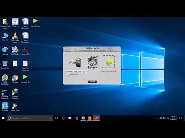Viewport: 185px width, 138px height.
Task: Select the Media Cope desktop icon
Action: click(15, 107)
